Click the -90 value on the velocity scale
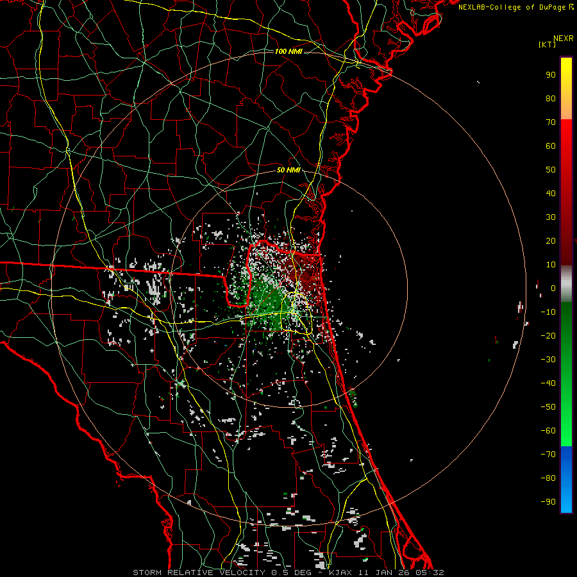 coord(548,502)
